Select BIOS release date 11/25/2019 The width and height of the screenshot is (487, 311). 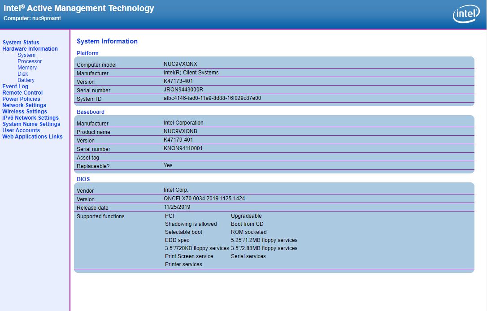pos(177,207)
